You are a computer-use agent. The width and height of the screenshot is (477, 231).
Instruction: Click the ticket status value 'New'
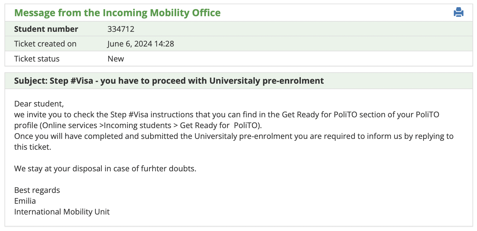pos(116,59)
